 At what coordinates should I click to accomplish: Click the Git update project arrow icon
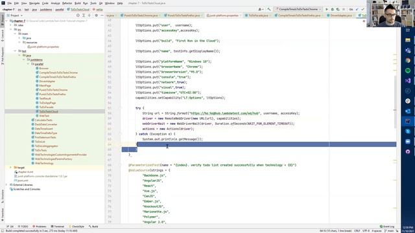[x=357, y=9]
